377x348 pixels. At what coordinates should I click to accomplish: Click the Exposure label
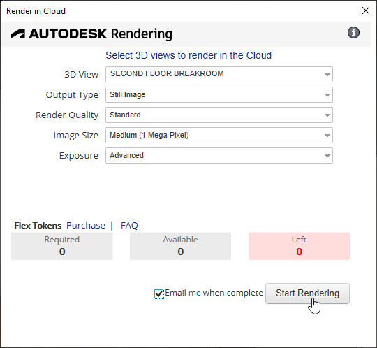79,155
